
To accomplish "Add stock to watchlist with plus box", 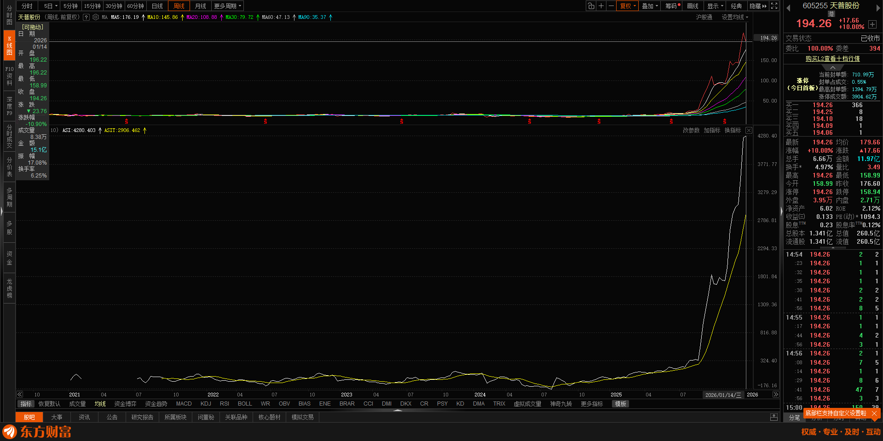I will click(x=872, y=24).
